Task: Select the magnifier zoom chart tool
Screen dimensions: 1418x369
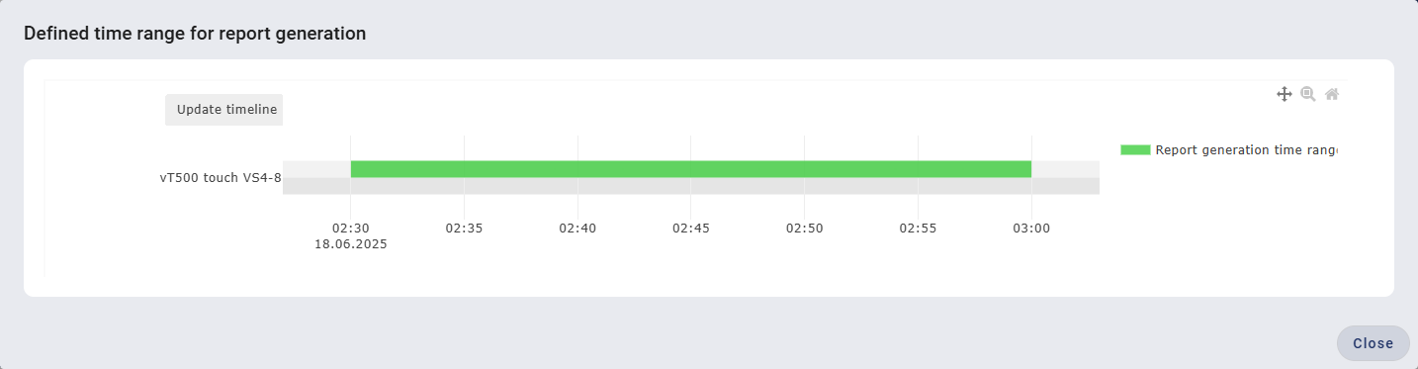Action: click(1308, 94)
